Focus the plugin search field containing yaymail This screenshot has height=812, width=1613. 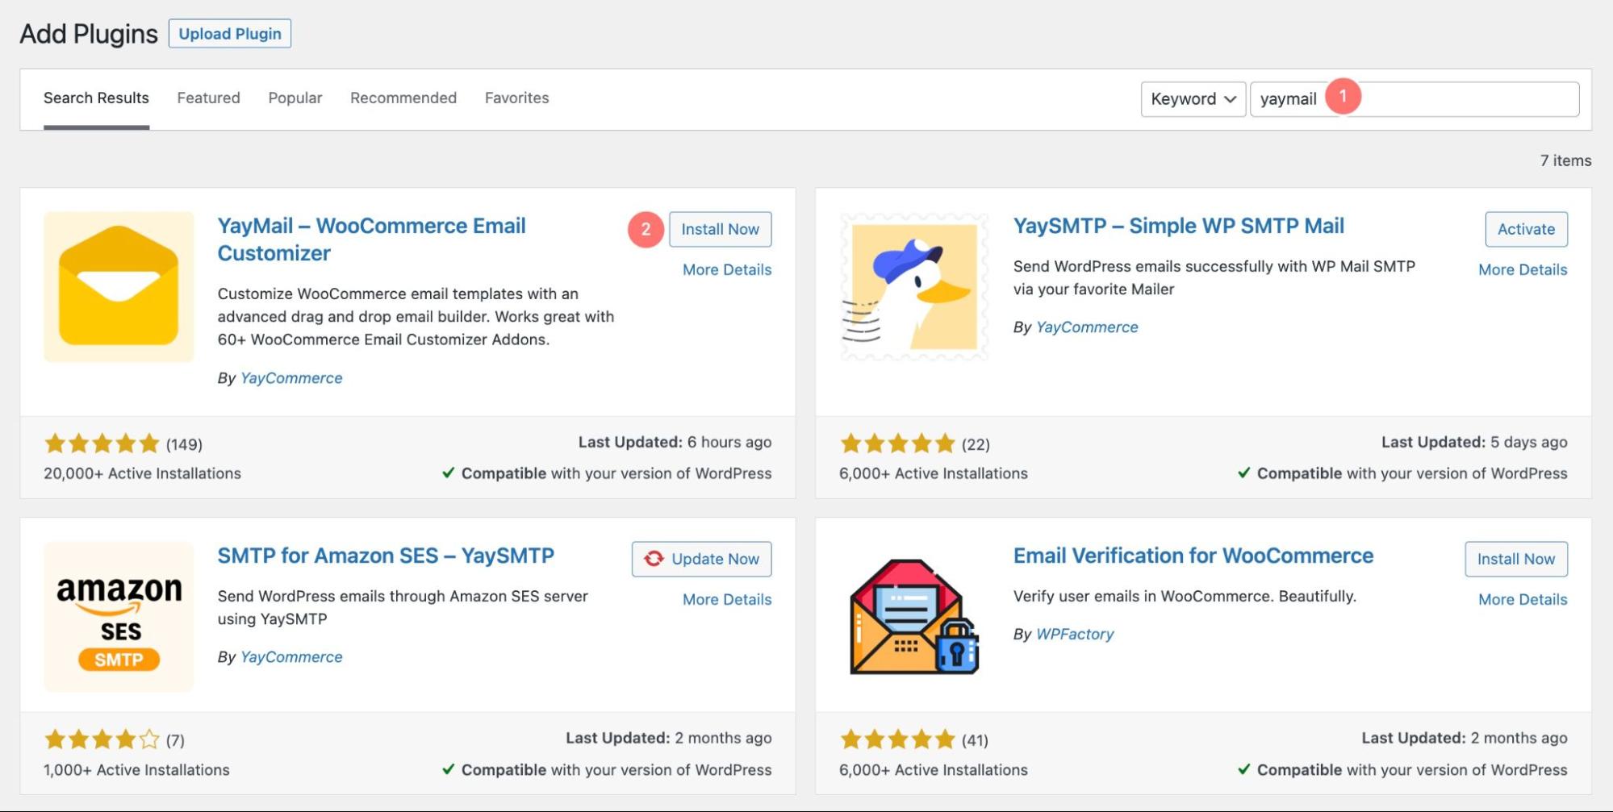(x=1415, y=99)
